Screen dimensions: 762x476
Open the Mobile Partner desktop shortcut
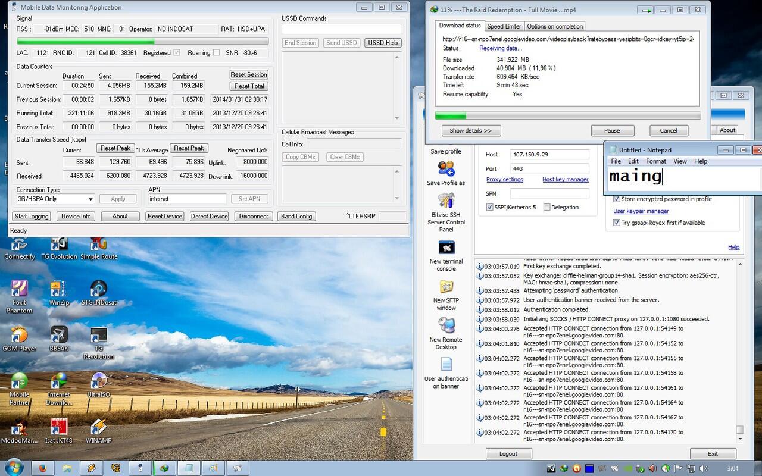(x=19, y=389)
